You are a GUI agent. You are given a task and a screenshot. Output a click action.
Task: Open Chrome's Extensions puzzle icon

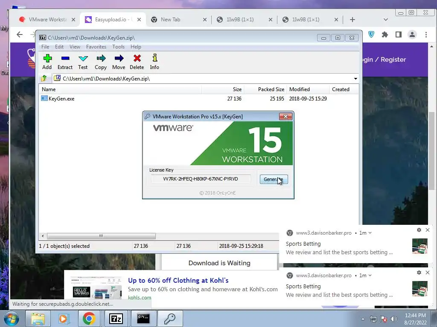(385, 34)
